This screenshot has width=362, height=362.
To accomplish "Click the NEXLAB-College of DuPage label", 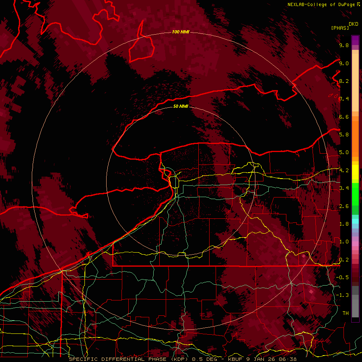I will [x=321, y=4].
